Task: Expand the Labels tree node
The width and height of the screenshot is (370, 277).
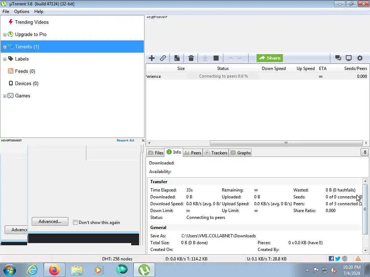Action: (x=5, y=59)
